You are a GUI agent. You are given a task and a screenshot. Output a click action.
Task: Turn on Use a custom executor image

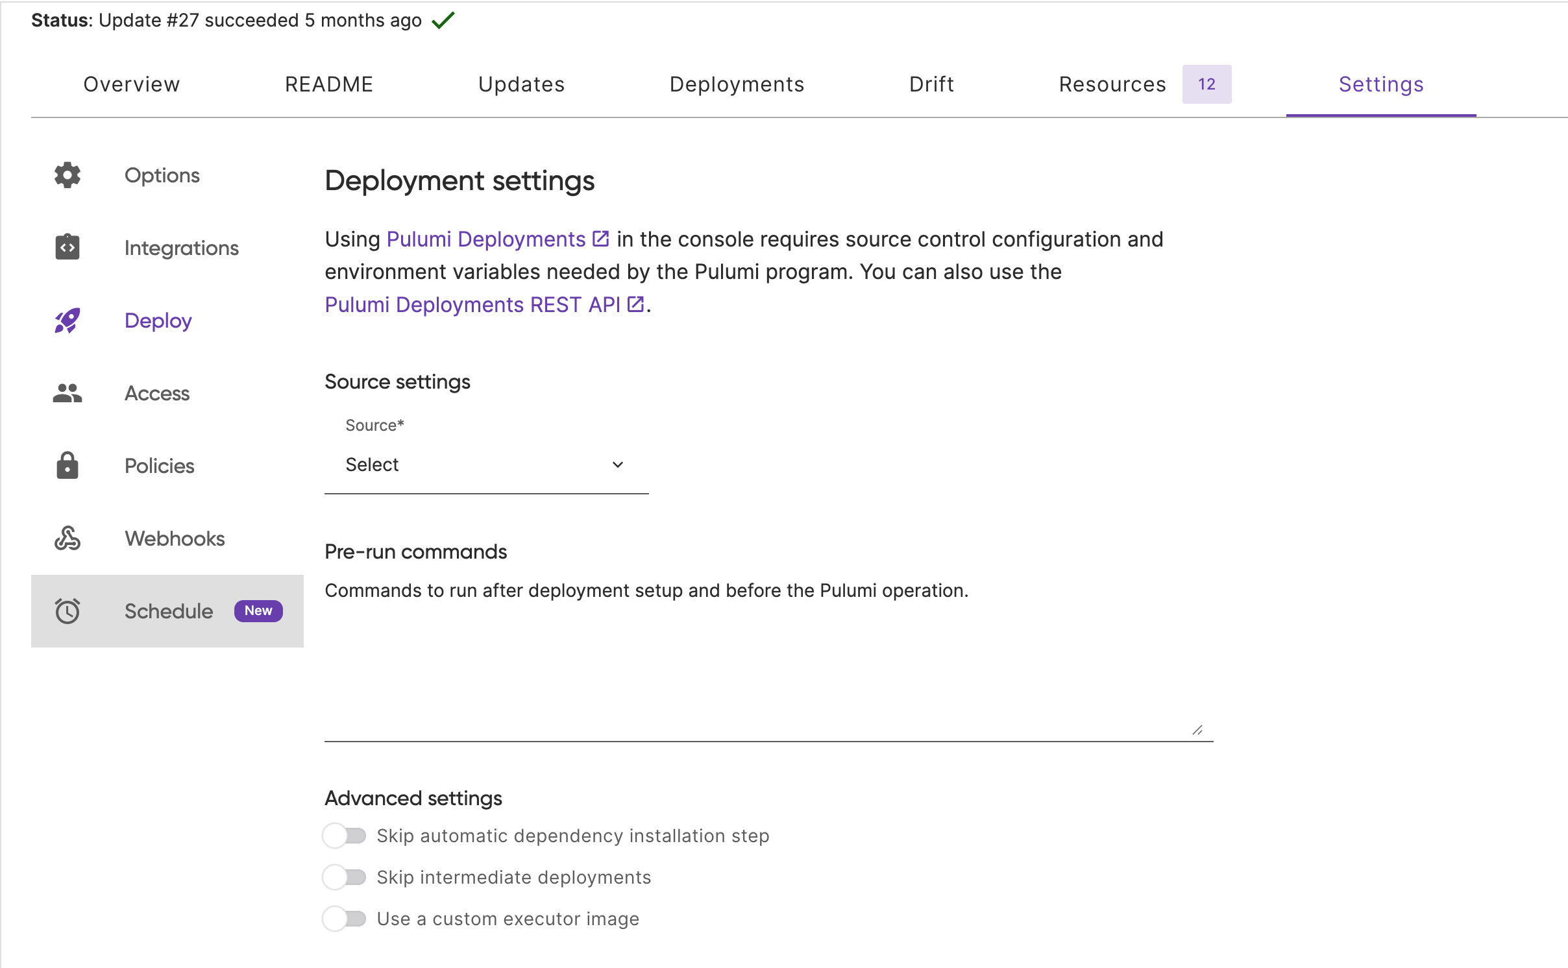[x=345, y=919]
